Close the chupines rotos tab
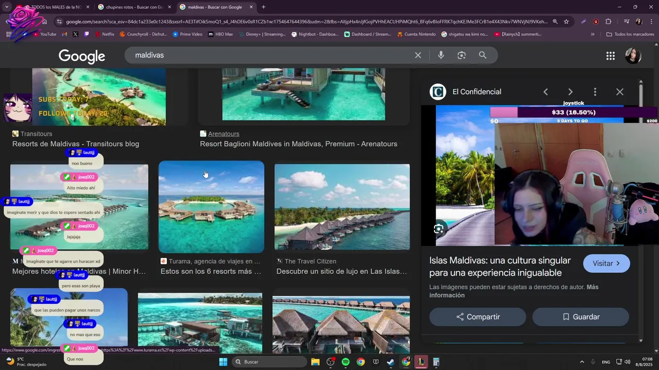659x370 pixels. (169, 7)
